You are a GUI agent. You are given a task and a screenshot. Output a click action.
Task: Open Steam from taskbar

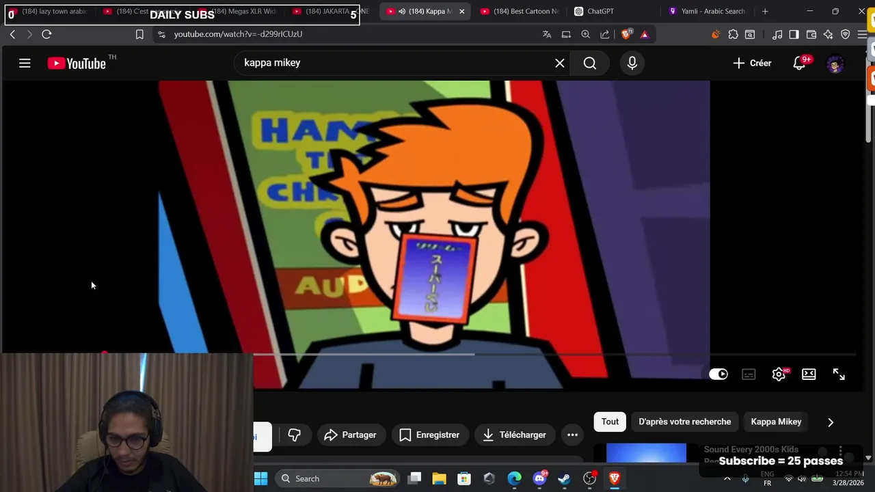click(x=564, y=478)
